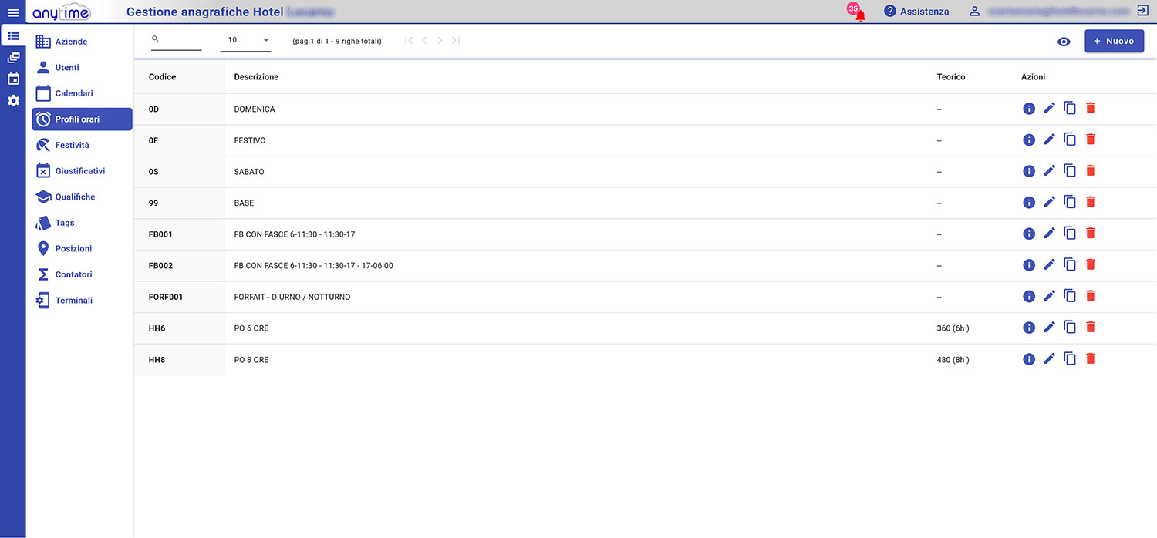Screen dimensions: 1157x538
Task: Edit the FORFAIT - DIURNO / NOTTURNO profile
Action: tap(1049, 296)
